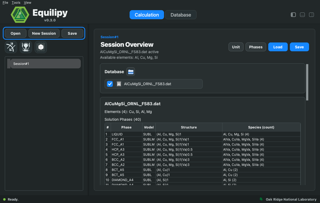Click BCT_A5 in row 8

(126, 170)
